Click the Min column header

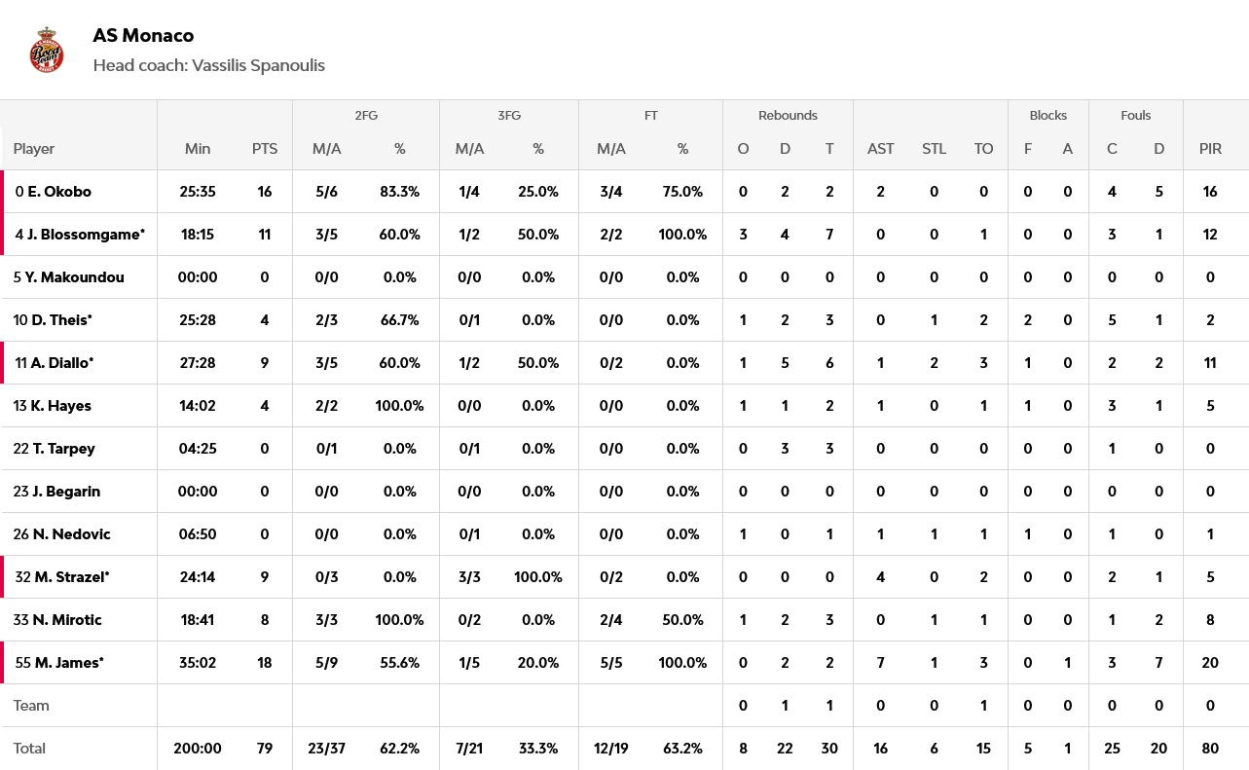198,149
